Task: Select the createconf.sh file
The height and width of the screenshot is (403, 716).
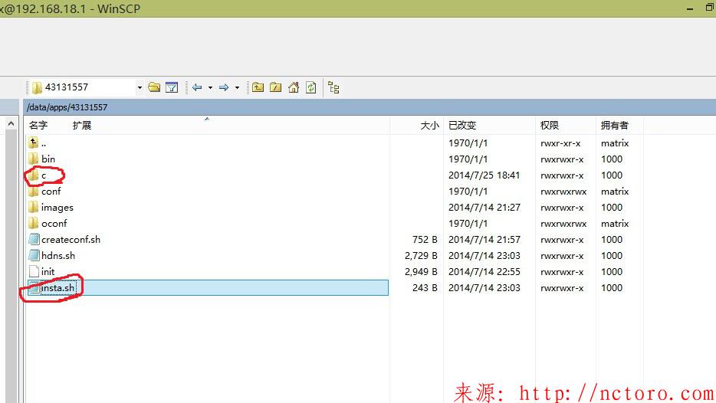Action: click(x=71, y=240)
